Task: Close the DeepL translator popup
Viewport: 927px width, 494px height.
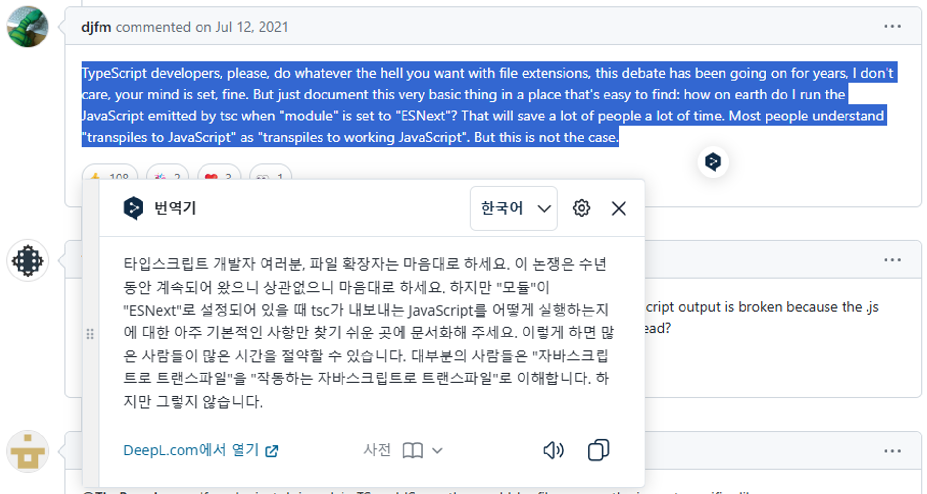Action: [619, 208]
